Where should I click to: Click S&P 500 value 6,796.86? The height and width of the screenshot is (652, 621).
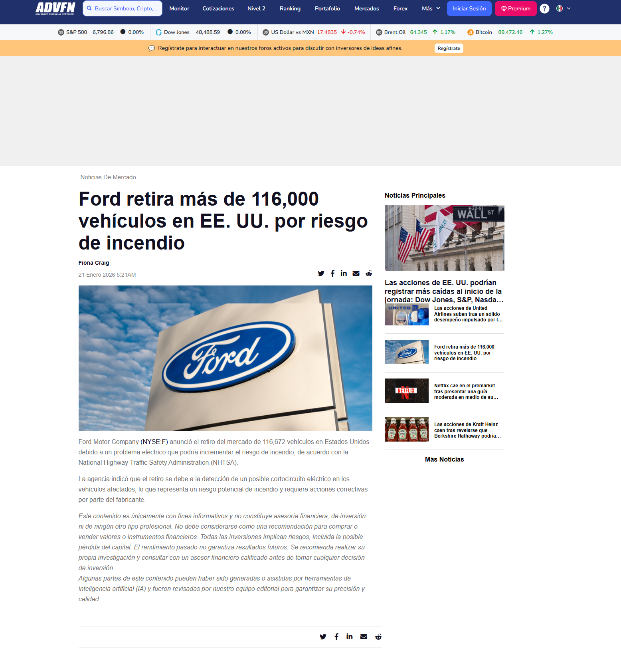pos(103,32)
